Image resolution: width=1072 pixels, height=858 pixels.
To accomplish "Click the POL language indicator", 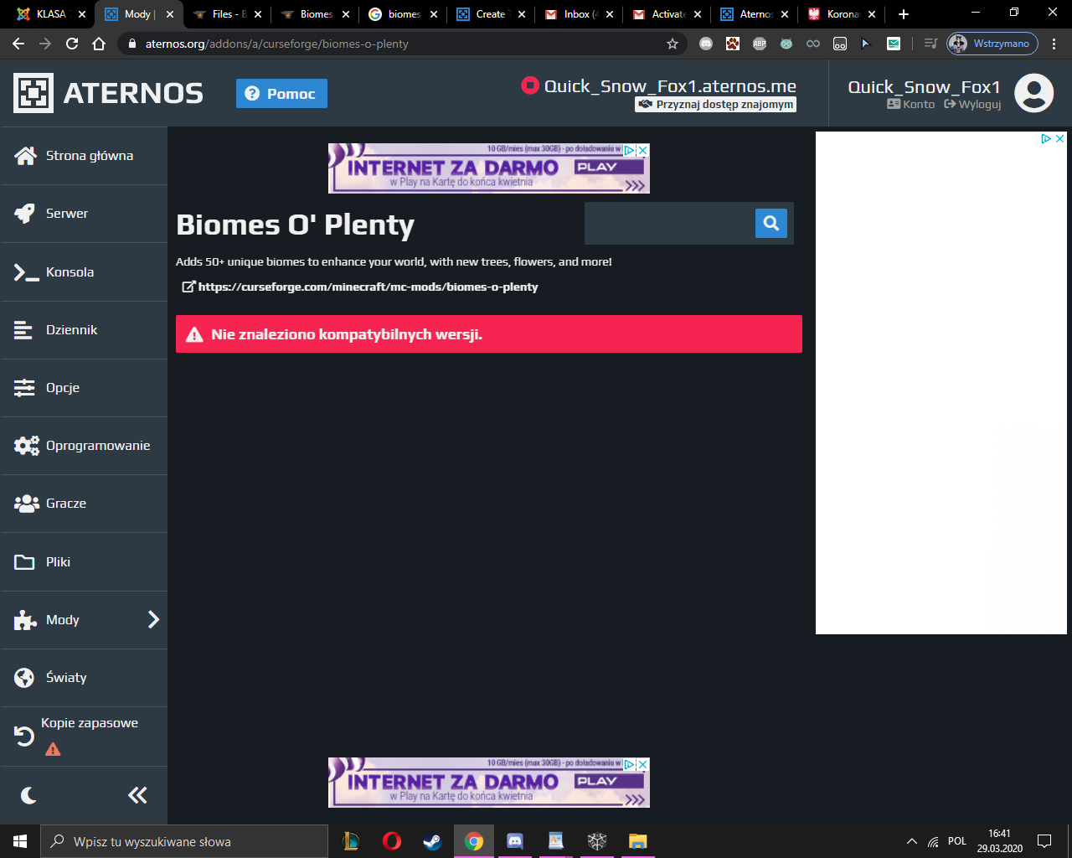I will click(957, 841).
